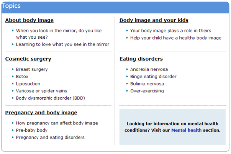Click 'When you look in the mirror' link
The height and width of the screenshot is (154, 231).
[x=59, y=31]
